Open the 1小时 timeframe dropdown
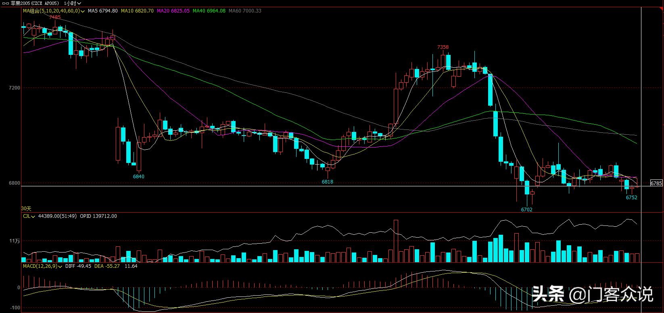 pyautogui.click(x=73, y=3)
